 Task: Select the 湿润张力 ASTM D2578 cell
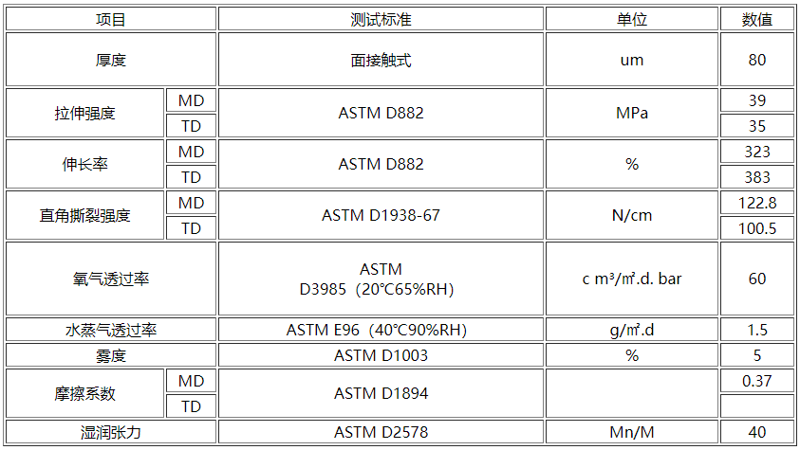point(381,432)
